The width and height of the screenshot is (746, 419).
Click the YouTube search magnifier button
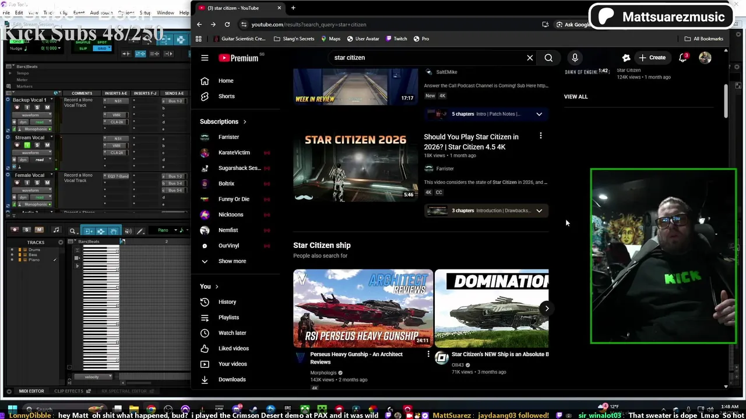pos(548,58)
